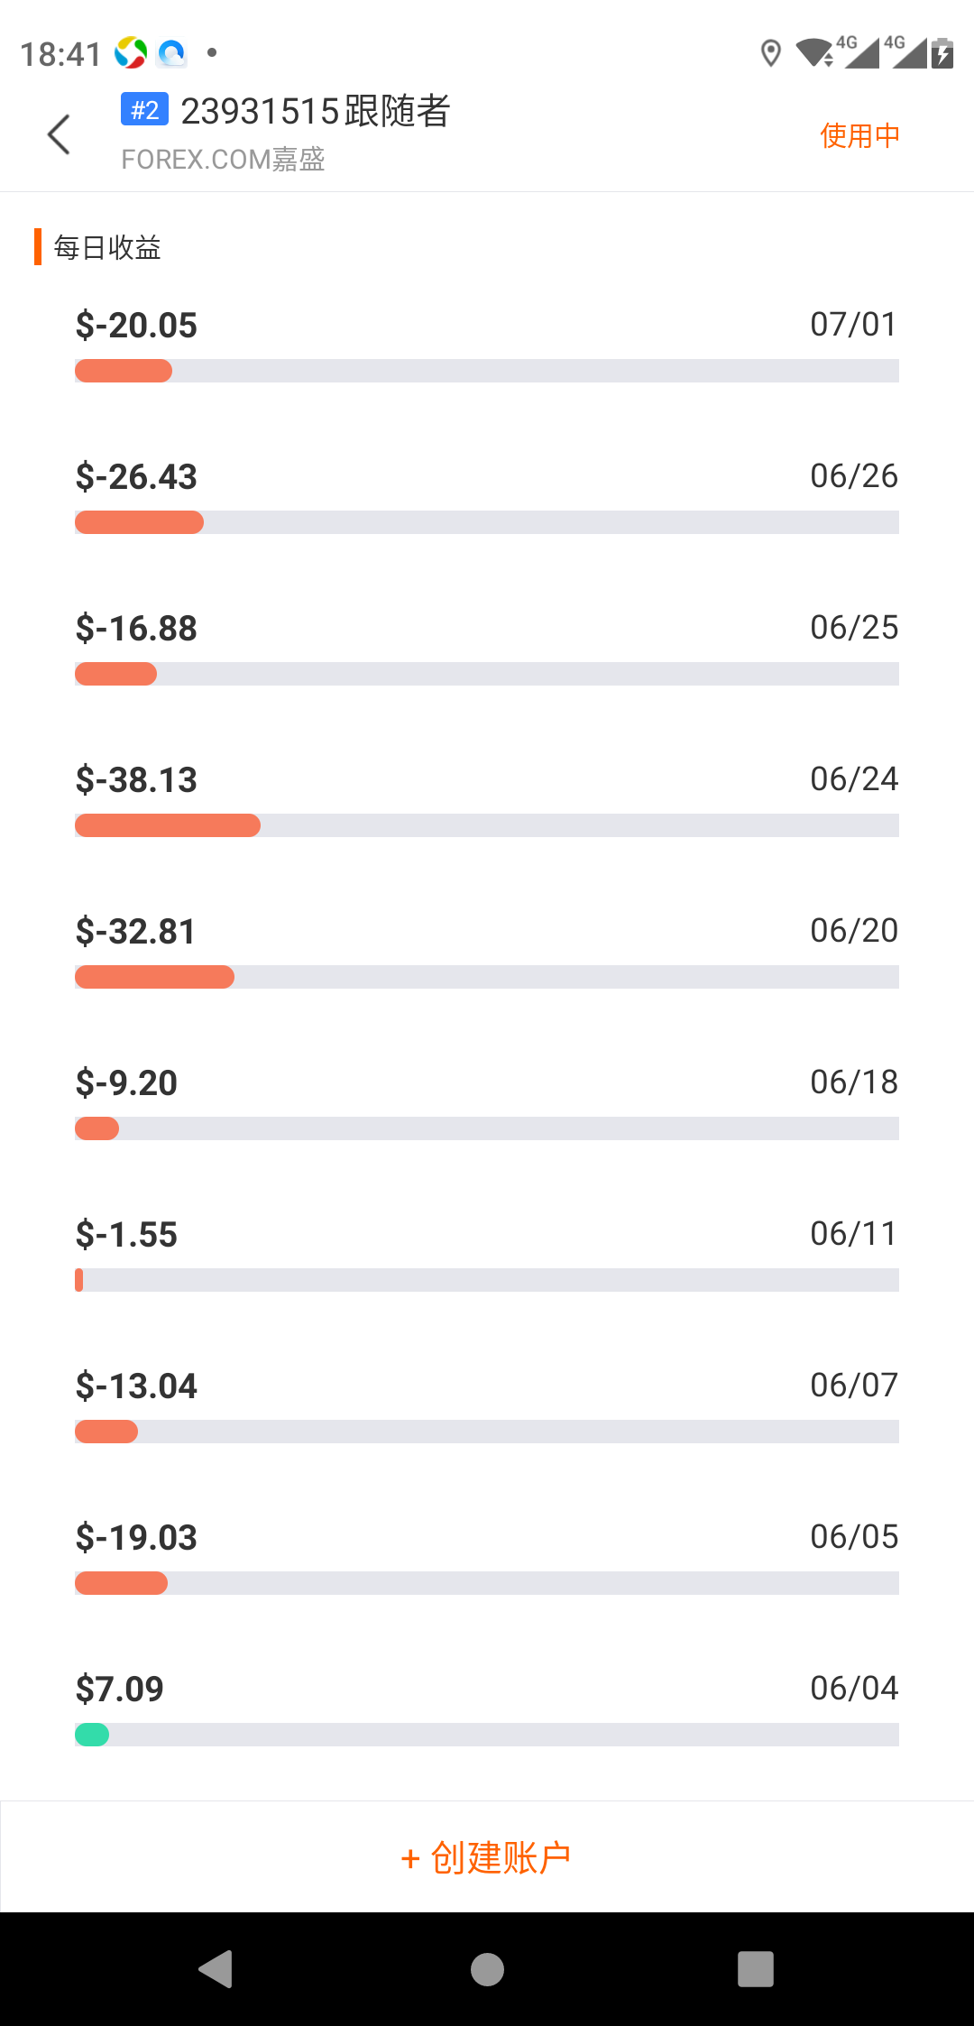Tap FOREX.COM嘉盛 broker subtitle

pyautogui.click(x=223, y=160)
